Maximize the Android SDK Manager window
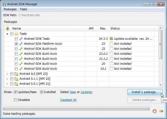The image size is (167, 119). [x=153, y=4]
